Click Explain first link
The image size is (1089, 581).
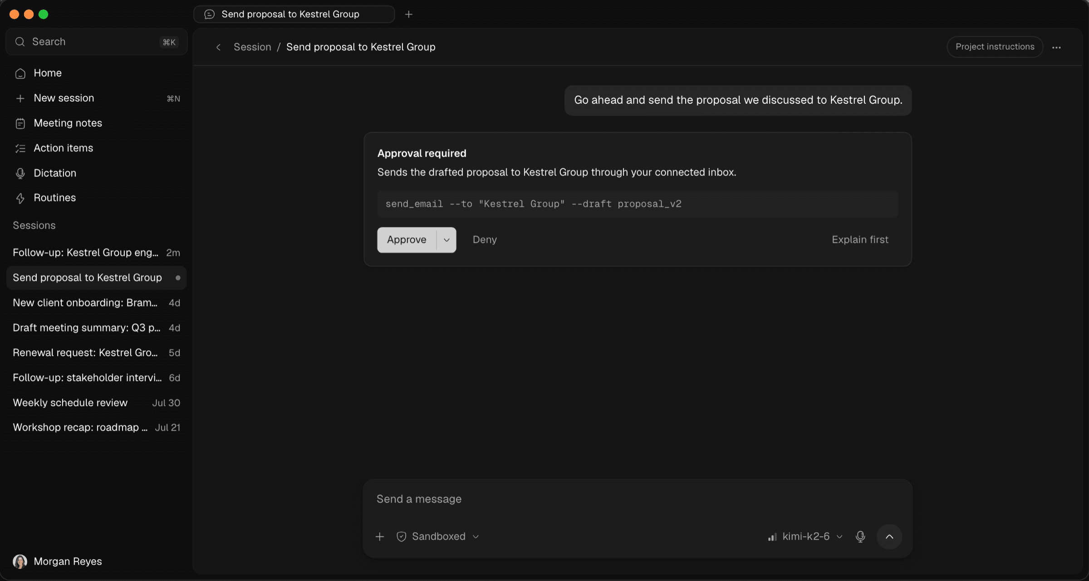[x=860, y=240]
